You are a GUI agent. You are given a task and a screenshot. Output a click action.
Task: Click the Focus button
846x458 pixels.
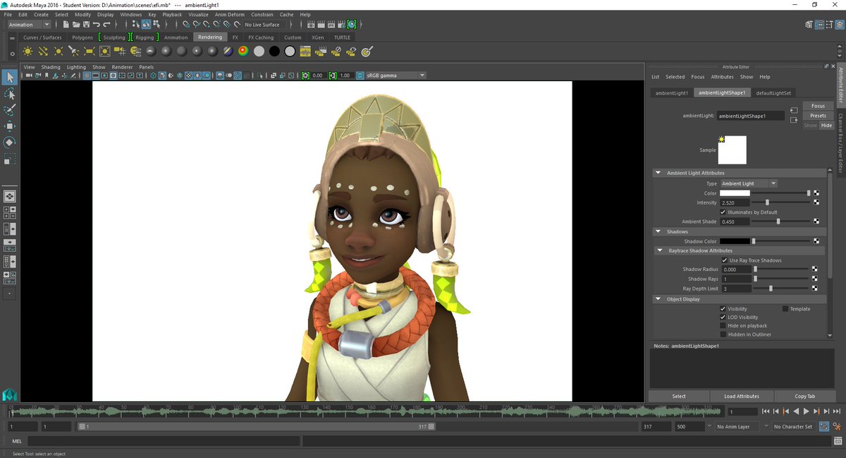[x=818, y=106]
